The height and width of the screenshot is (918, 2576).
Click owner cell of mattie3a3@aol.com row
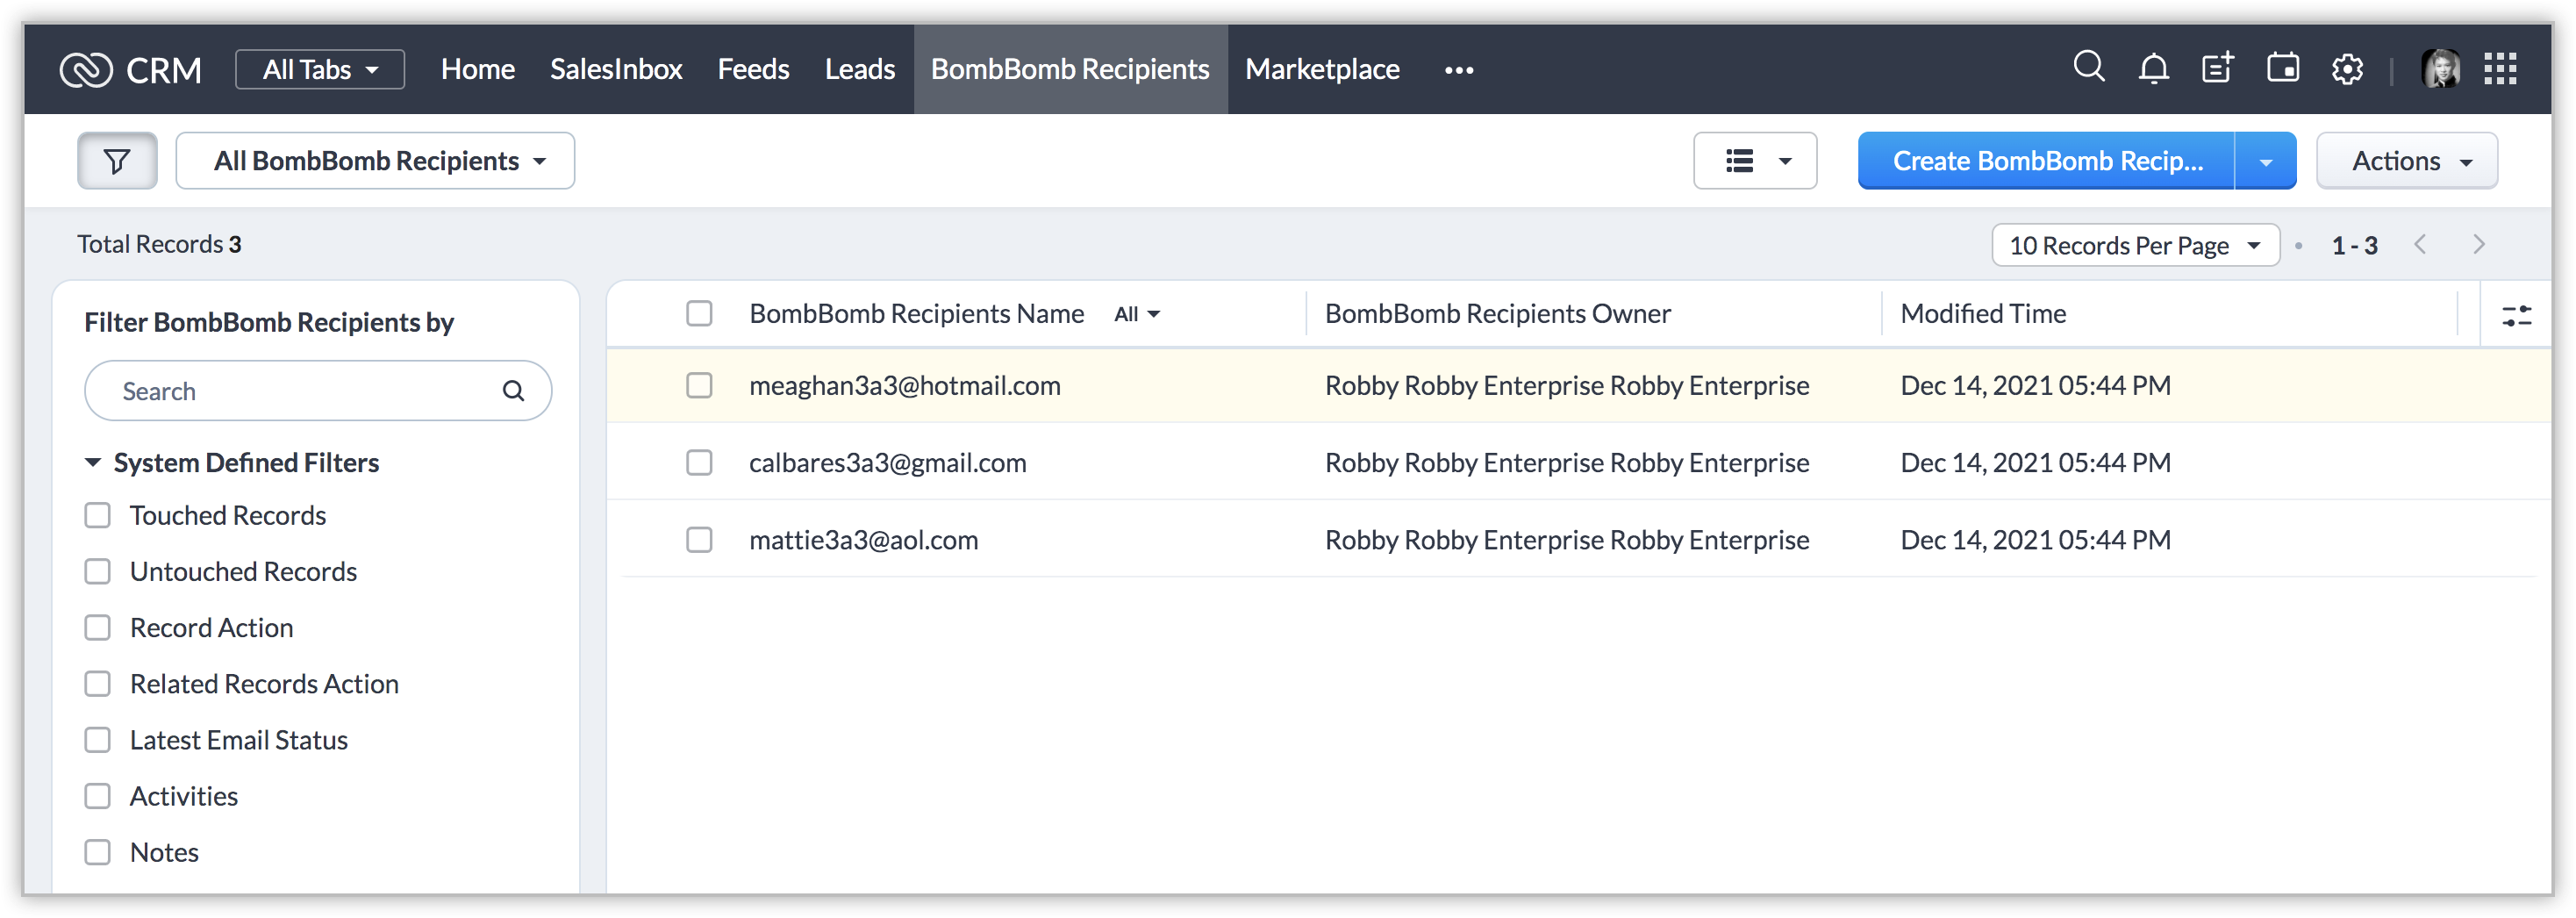[1567, 540]
